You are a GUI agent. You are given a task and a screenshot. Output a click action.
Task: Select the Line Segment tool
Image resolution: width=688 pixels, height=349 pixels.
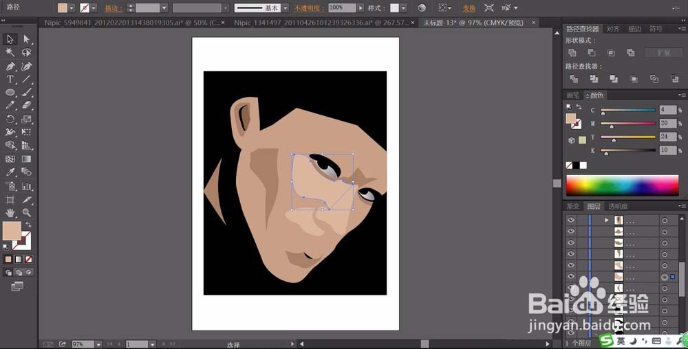26,79
